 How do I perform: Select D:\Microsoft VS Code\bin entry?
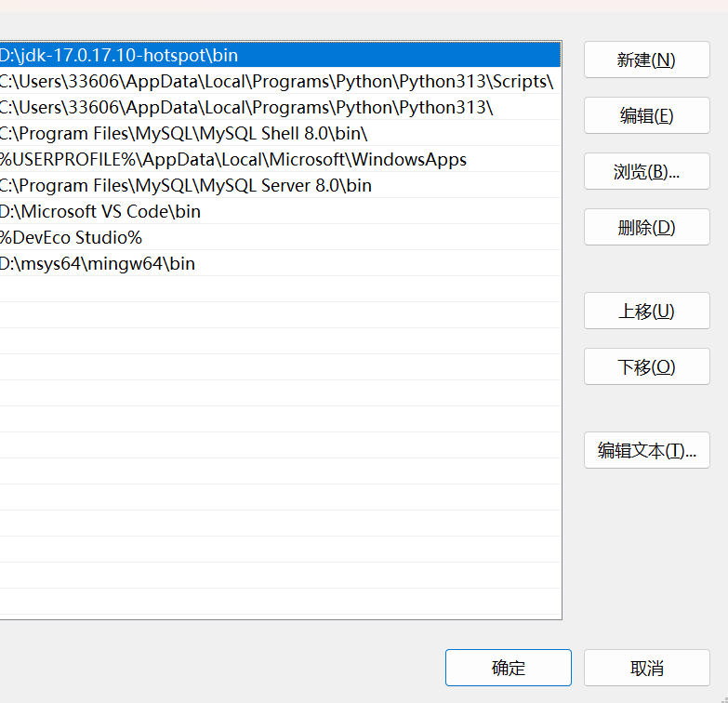click(x=280, y=211)
